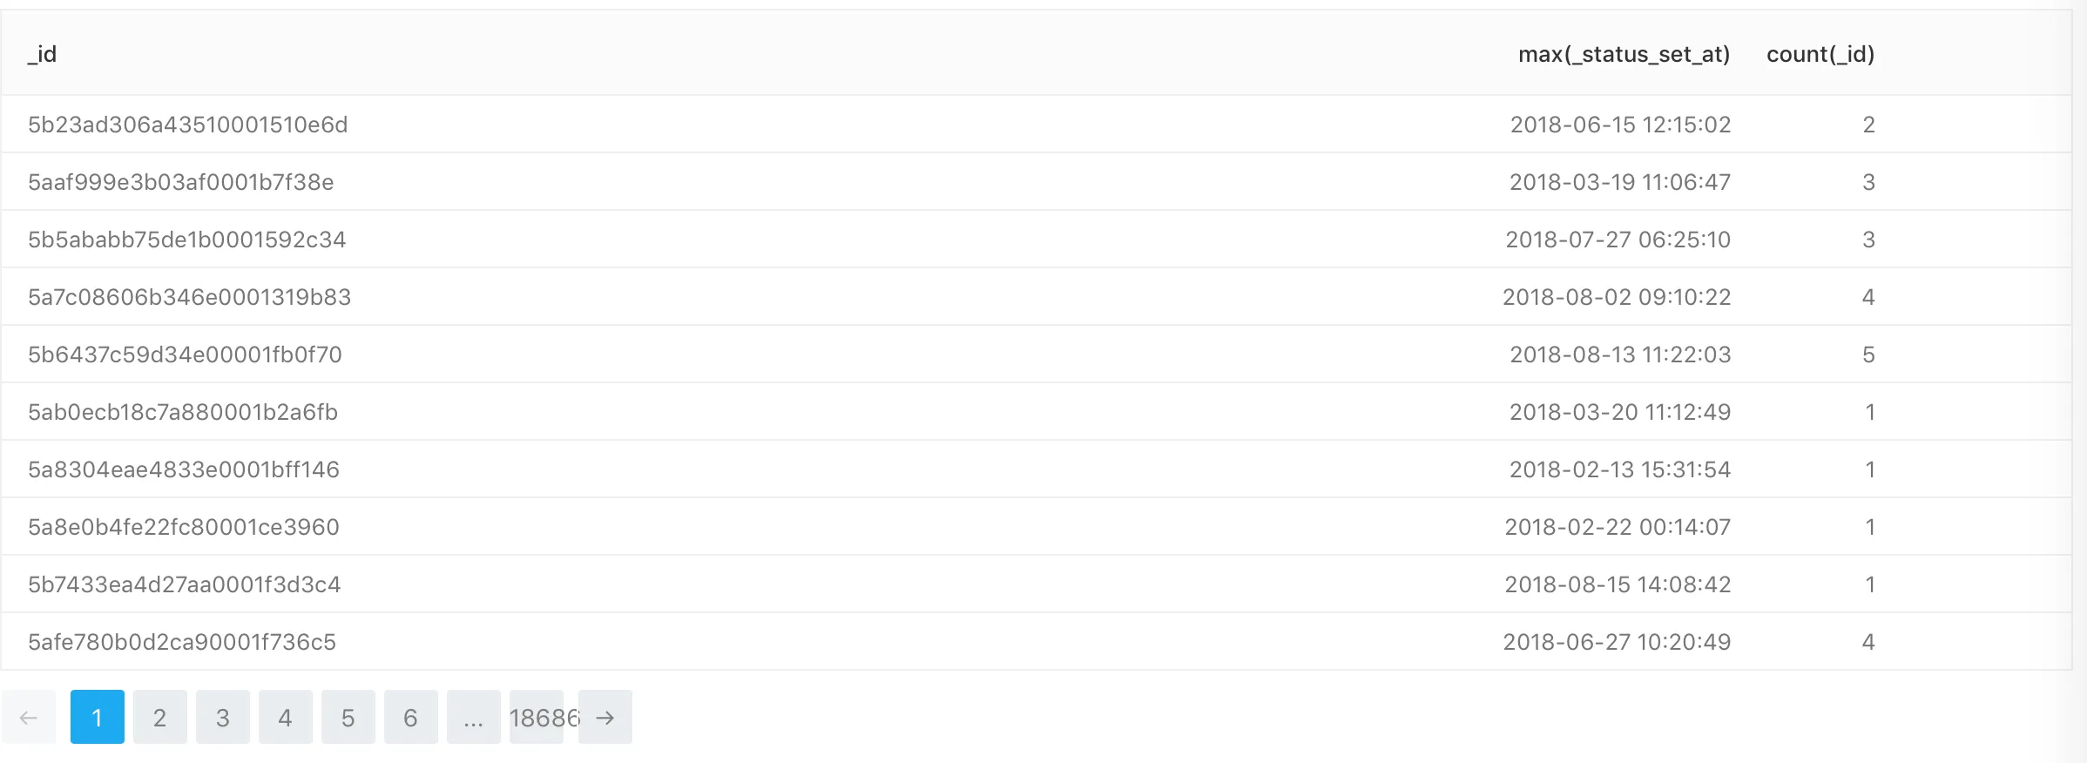The image size is (2087, 763).
Task: Click the next page arrow icon
Action: tap(604, 717)
